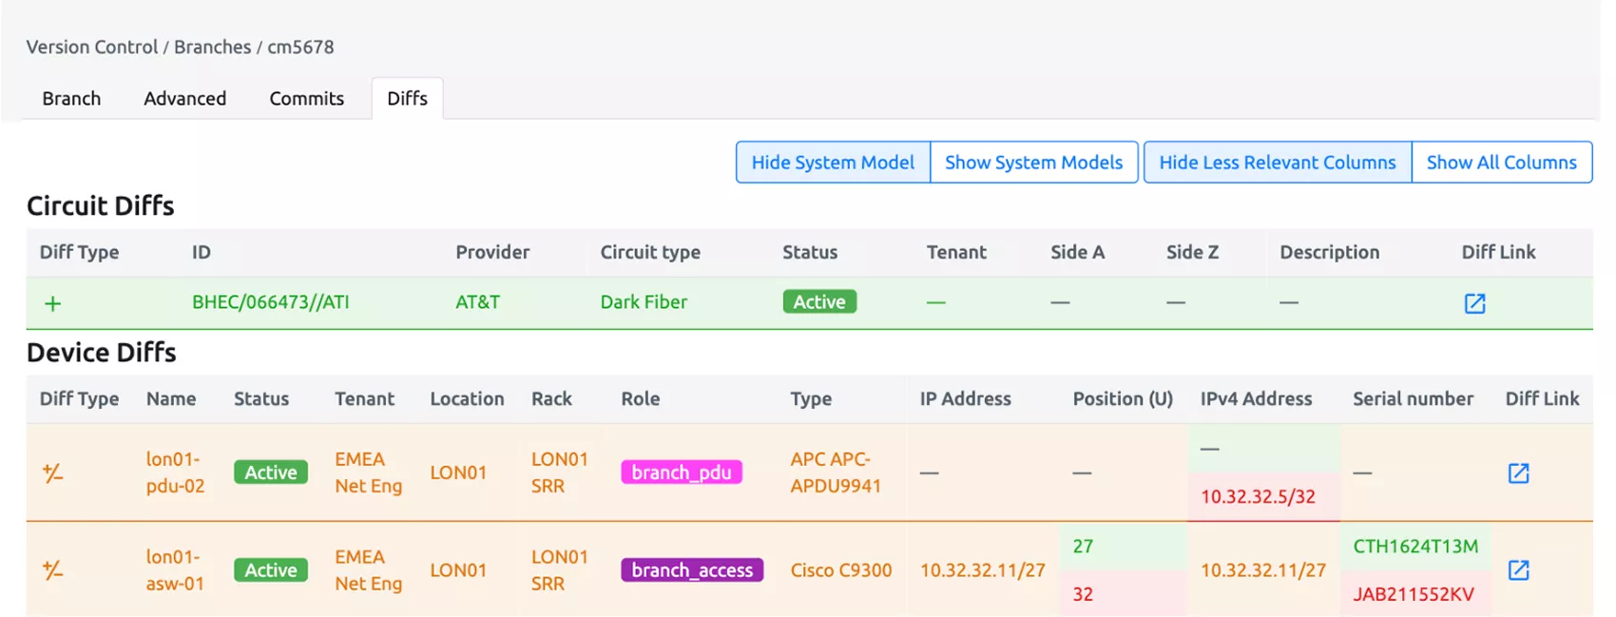Select the Diffs tab
The image size is (1616, 617).
pos(407,99)
